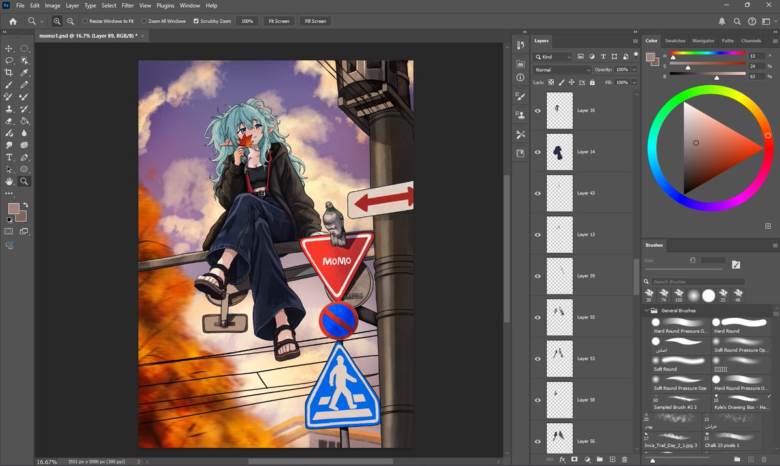Image resolution: width=780 pixels, height=466 pixels.
Task: Add a layer style with fx button
Action: (x=563, y=460)
